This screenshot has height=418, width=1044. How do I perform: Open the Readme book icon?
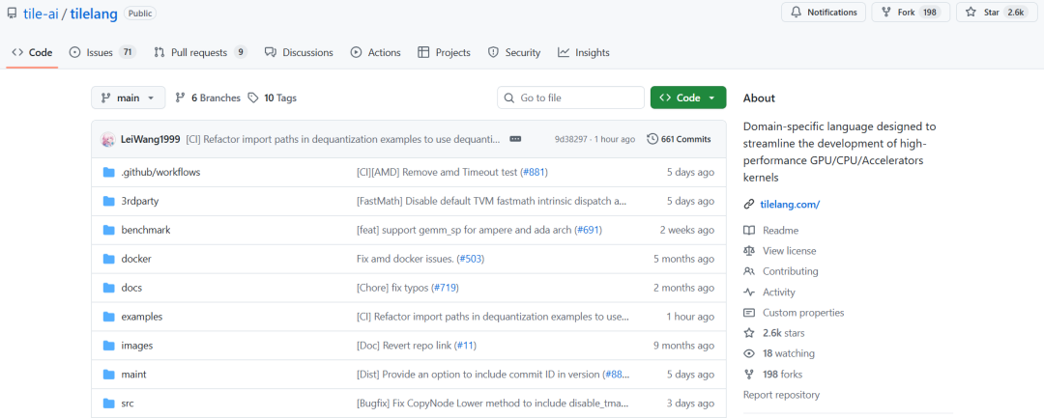point(749,231)
